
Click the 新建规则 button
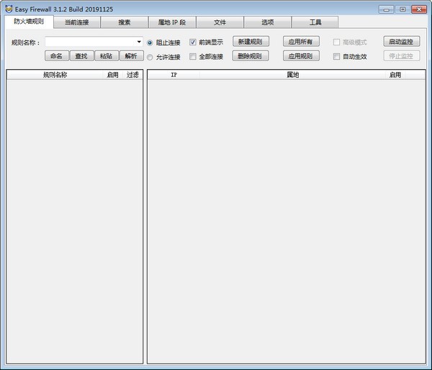coord(251,42)
